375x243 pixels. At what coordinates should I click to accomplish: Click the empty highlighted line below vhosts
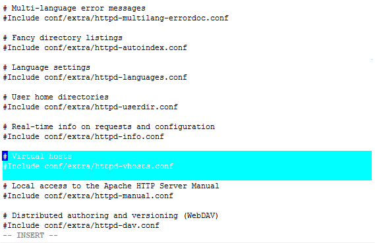[187, 176]
